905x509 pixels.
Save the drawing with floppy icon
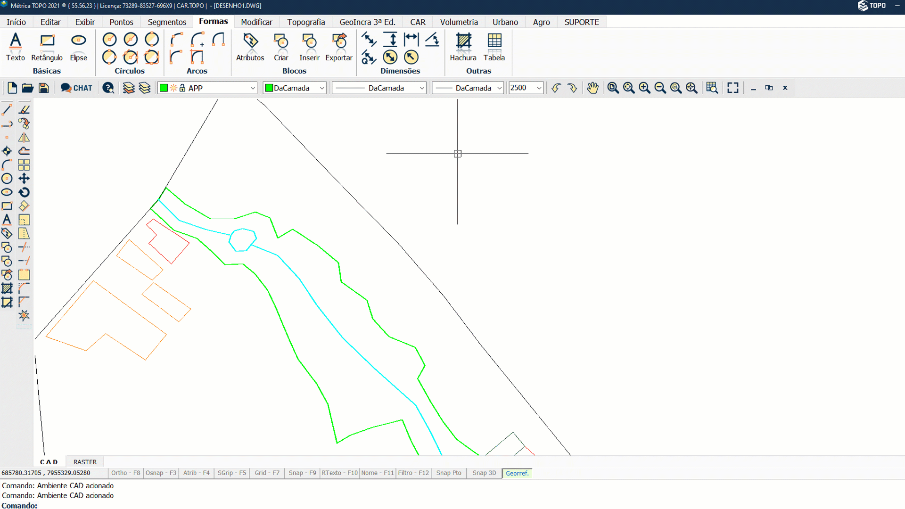click(44, 88)
